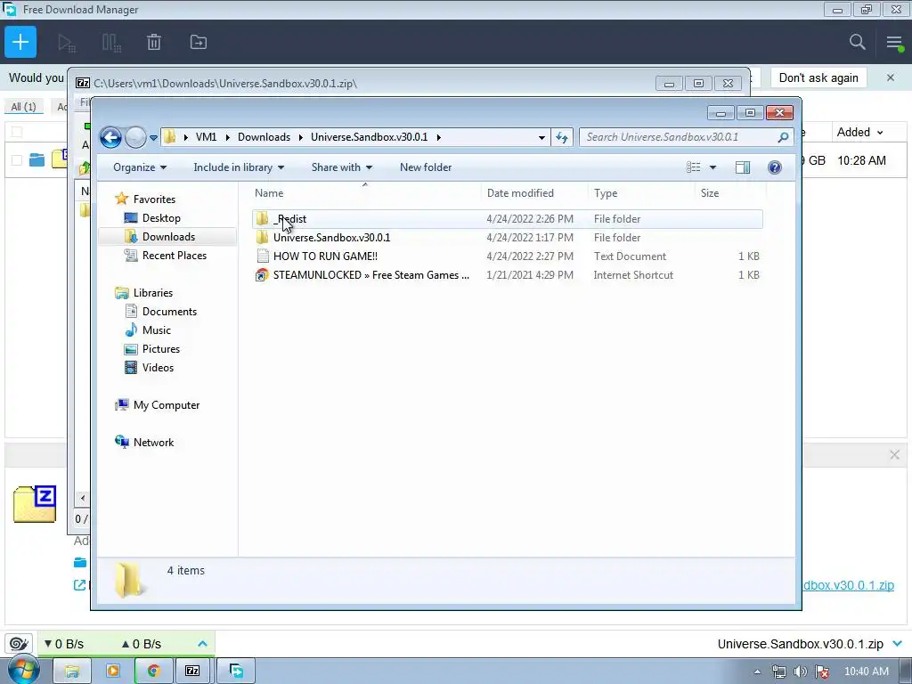
Task: Open Include in library menu
Action: [x=239, y=167]
